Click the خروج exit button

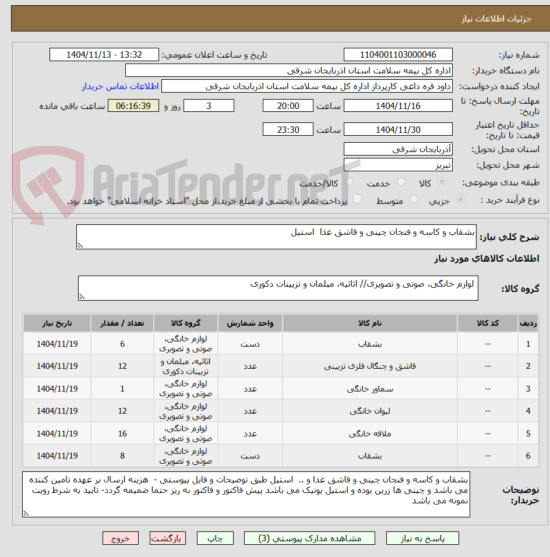(121, 538)
